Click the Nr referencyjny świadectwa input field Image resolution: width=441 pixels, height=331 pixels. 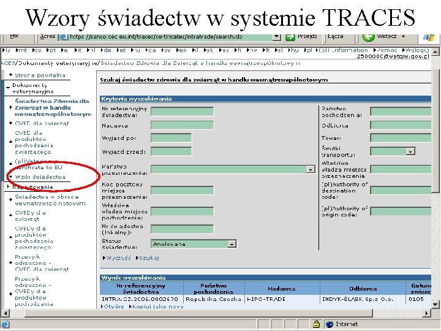pyautogui.click(x=183, y=112)
